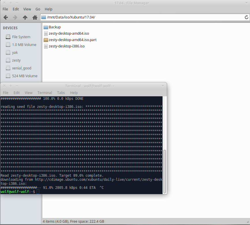Open the xenial_good volume
Viewport: 250px width, 225px height.
click(21, 68)
